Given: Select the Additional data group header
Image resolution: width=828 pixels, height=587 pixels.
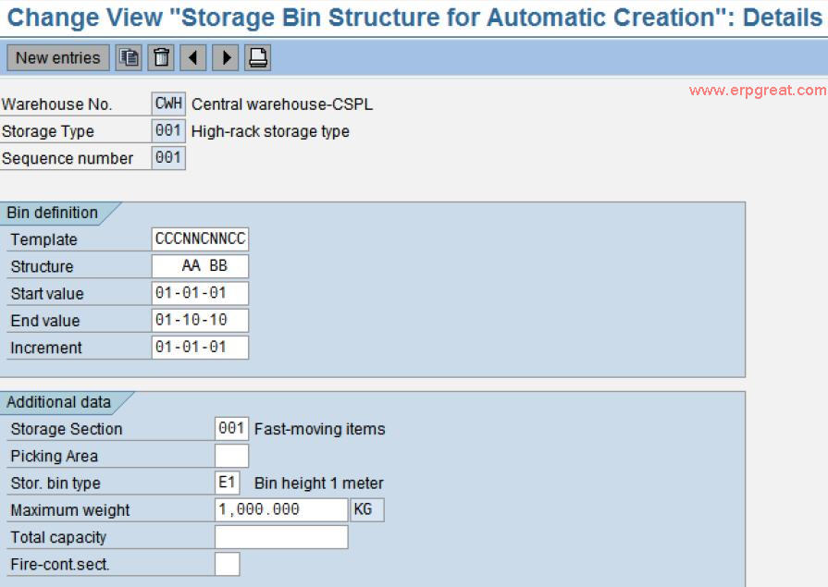Looking at the screenshot, I should coord(58,402).
